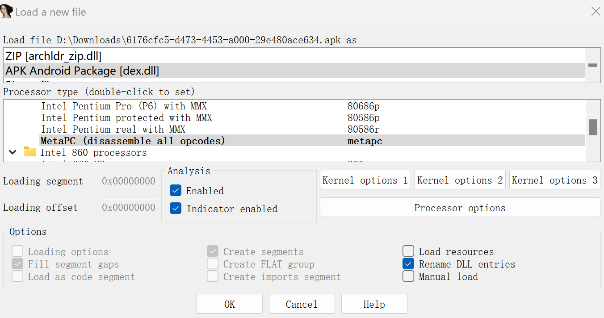Toggle the Indicator enabled checkbox
This screenshot has height=318, width=604.
[x=176, y=209]
